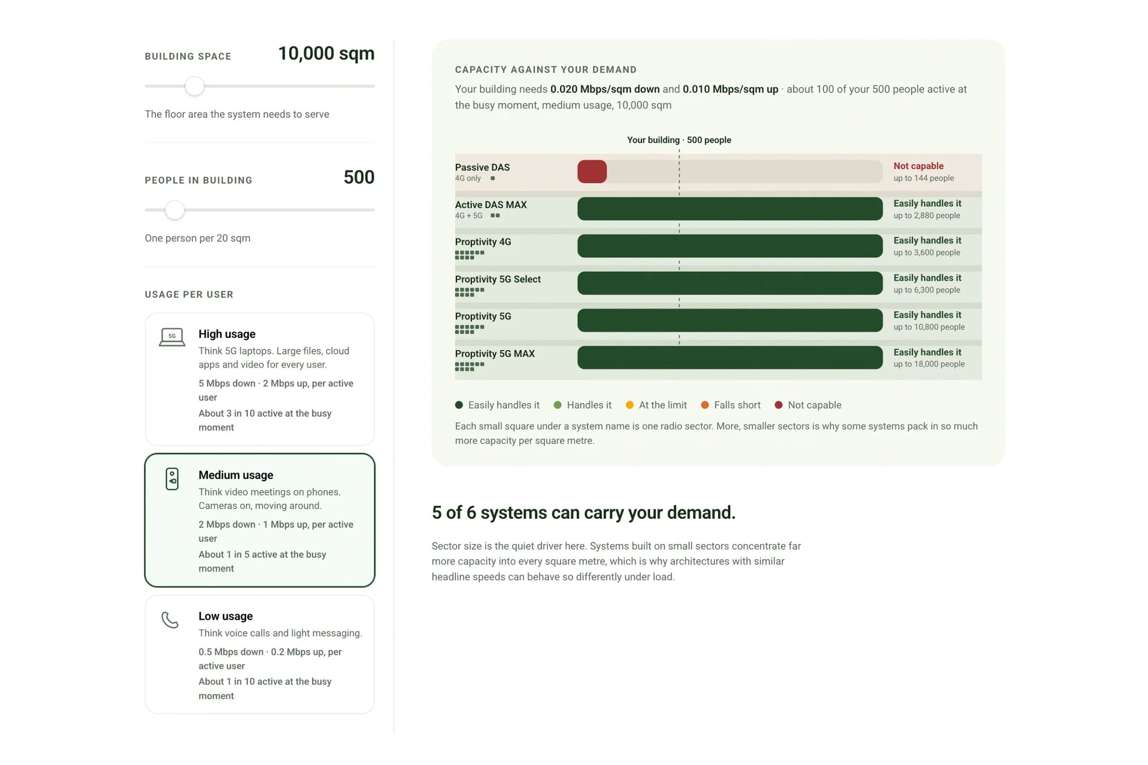Click the sector squares grid under Proptivity 5G MAX
This screenshot has width=1148, height=765.
pyautogui.click(x=470, y=366)
